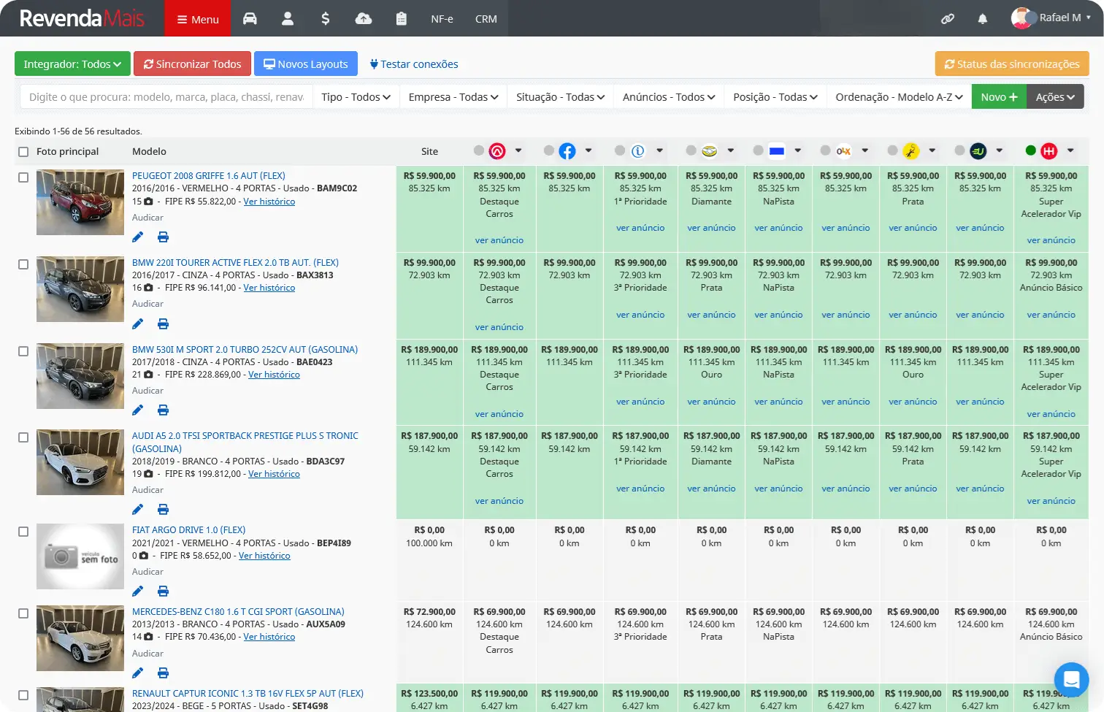The height and width of the screenshot is (712, 1104).
Task: Open the Ordenação - Modelo A-Z dropdown
Action: tap(899, 96)
